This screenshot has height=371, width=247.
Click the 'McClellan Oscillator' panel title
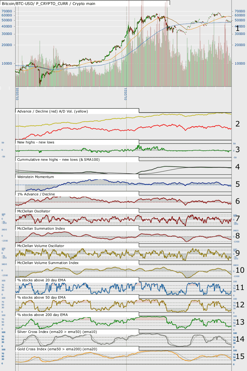point(34,211)
